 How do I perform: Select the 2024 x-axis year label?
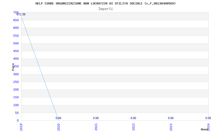[208, 127]
